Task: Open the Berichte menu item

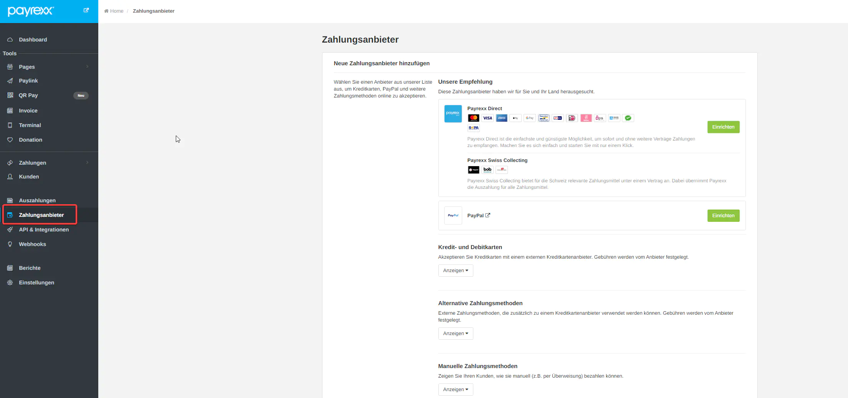Action: pos(30,268)
